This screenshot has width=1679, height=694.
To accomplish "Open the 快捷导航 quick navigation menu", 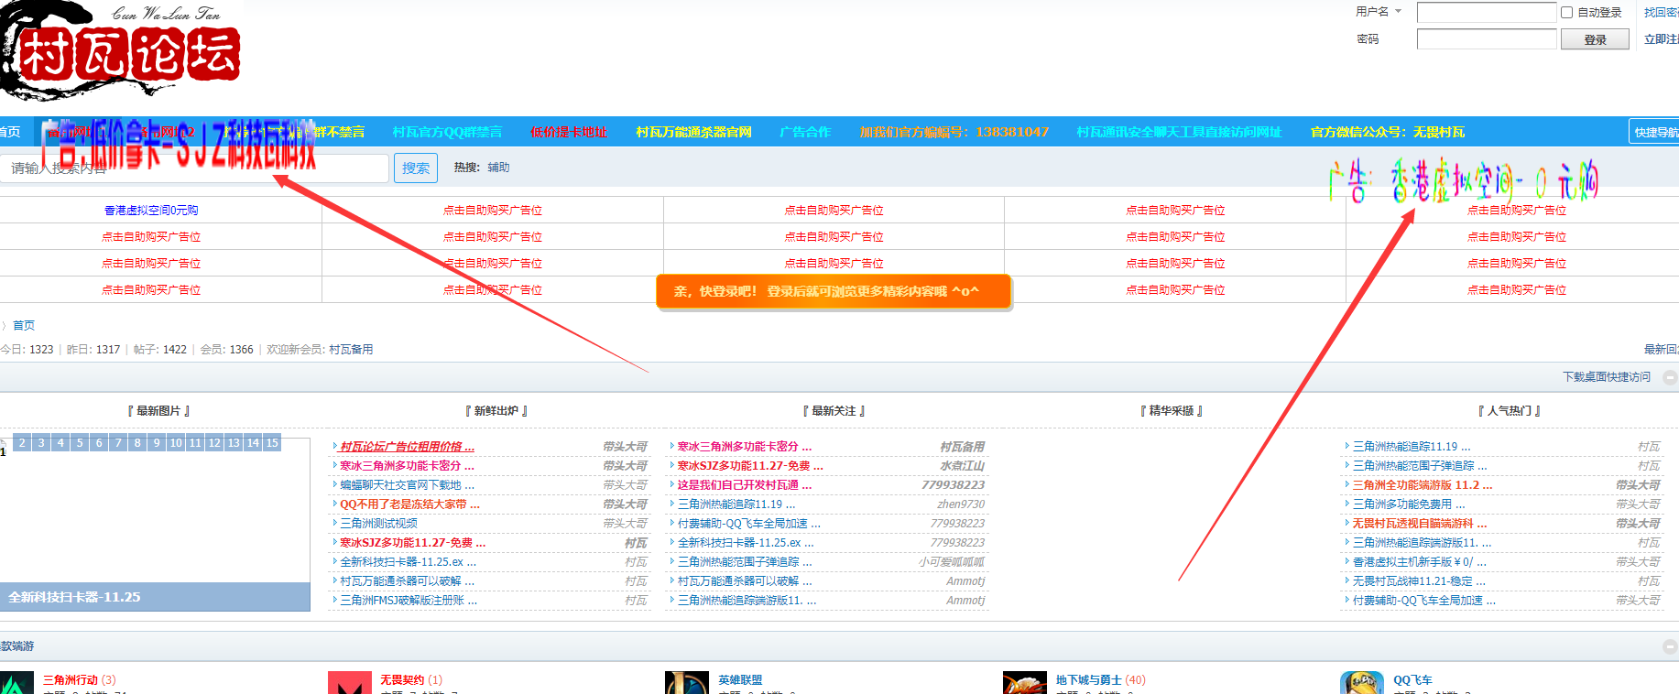I will (1655, 132).
